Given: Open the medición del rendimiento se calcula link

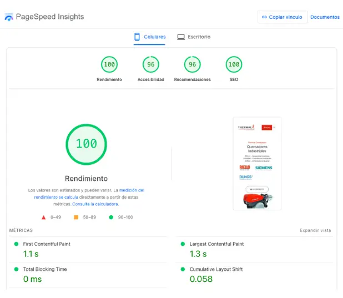Looking at the screenshot, I should 89,194.
